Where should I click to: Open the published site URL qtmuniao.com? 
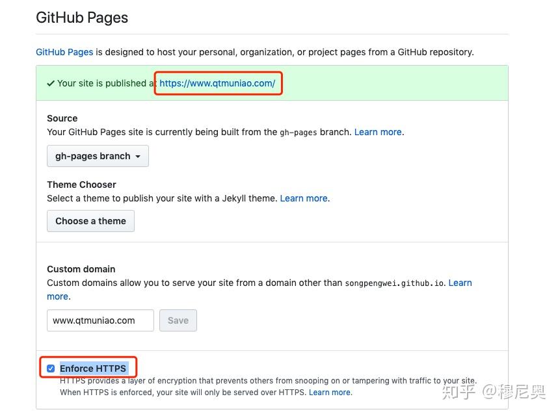pyautogui.click(x=217, y=83)
